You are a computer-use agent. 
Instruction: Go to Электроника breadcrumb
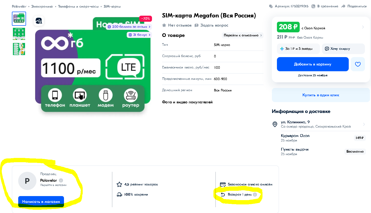coord(42,6)
